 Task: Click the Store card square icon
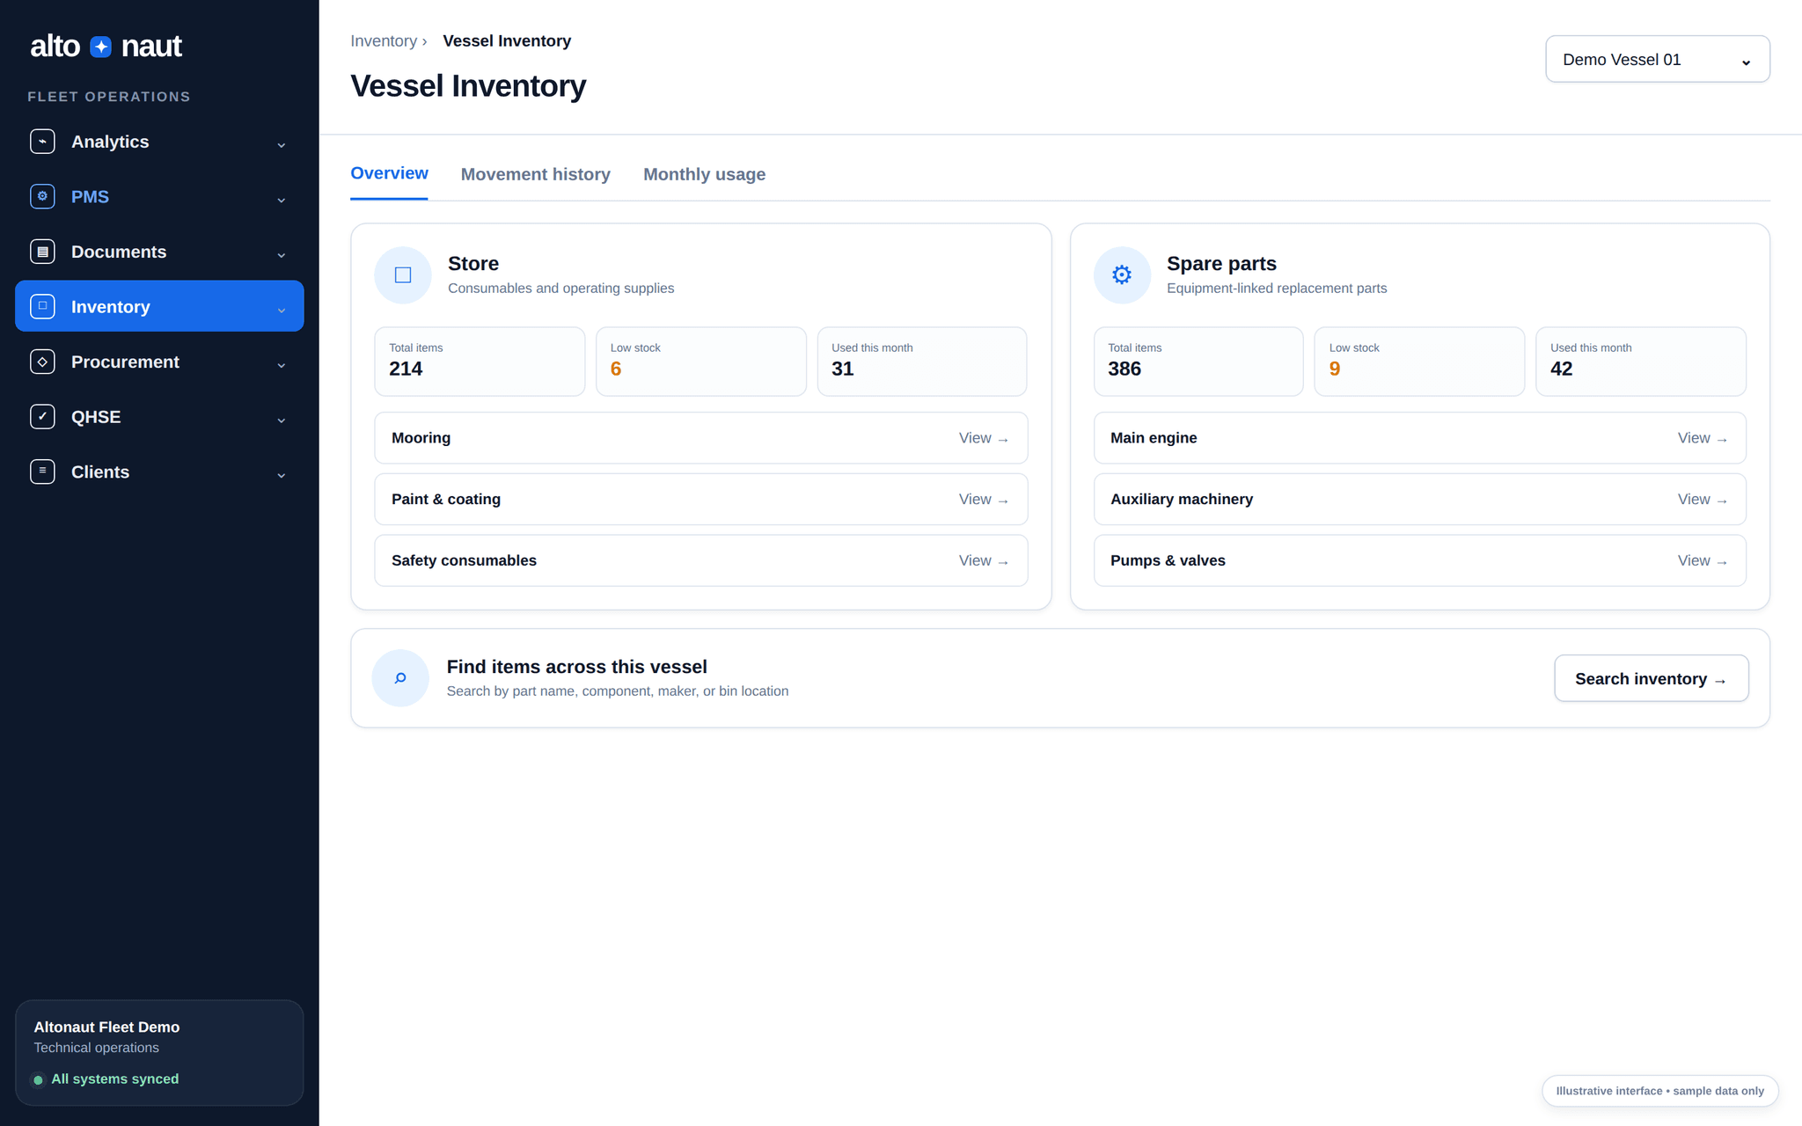click(403, 275)
